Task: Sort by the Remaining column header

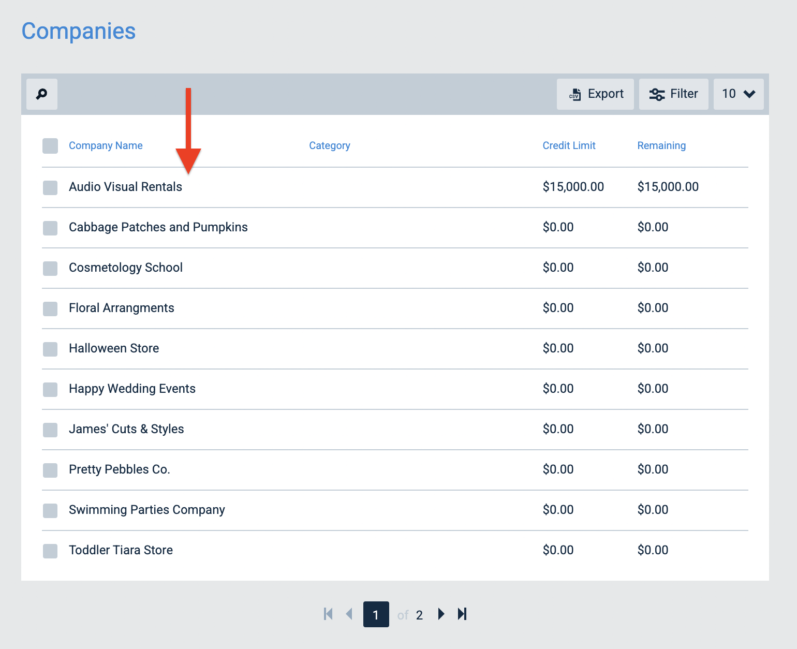Action: click(x=661, y=145)
